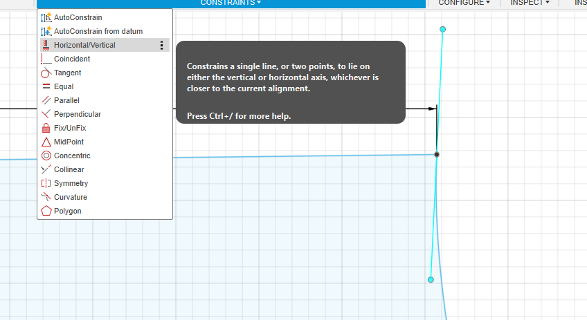Toggle the Fix/UnFix lock icon
Viewport: 587px width, 320px height.
[x=46, y=128]
